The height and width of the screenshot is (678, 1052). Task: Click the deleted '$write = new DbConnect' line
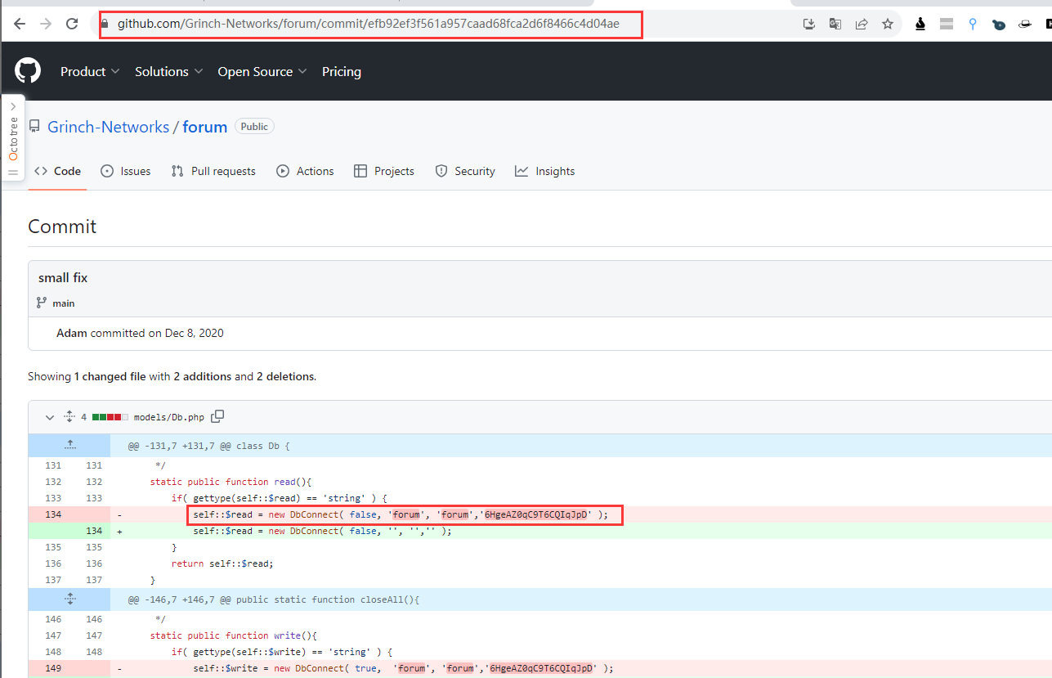[403, 668]
